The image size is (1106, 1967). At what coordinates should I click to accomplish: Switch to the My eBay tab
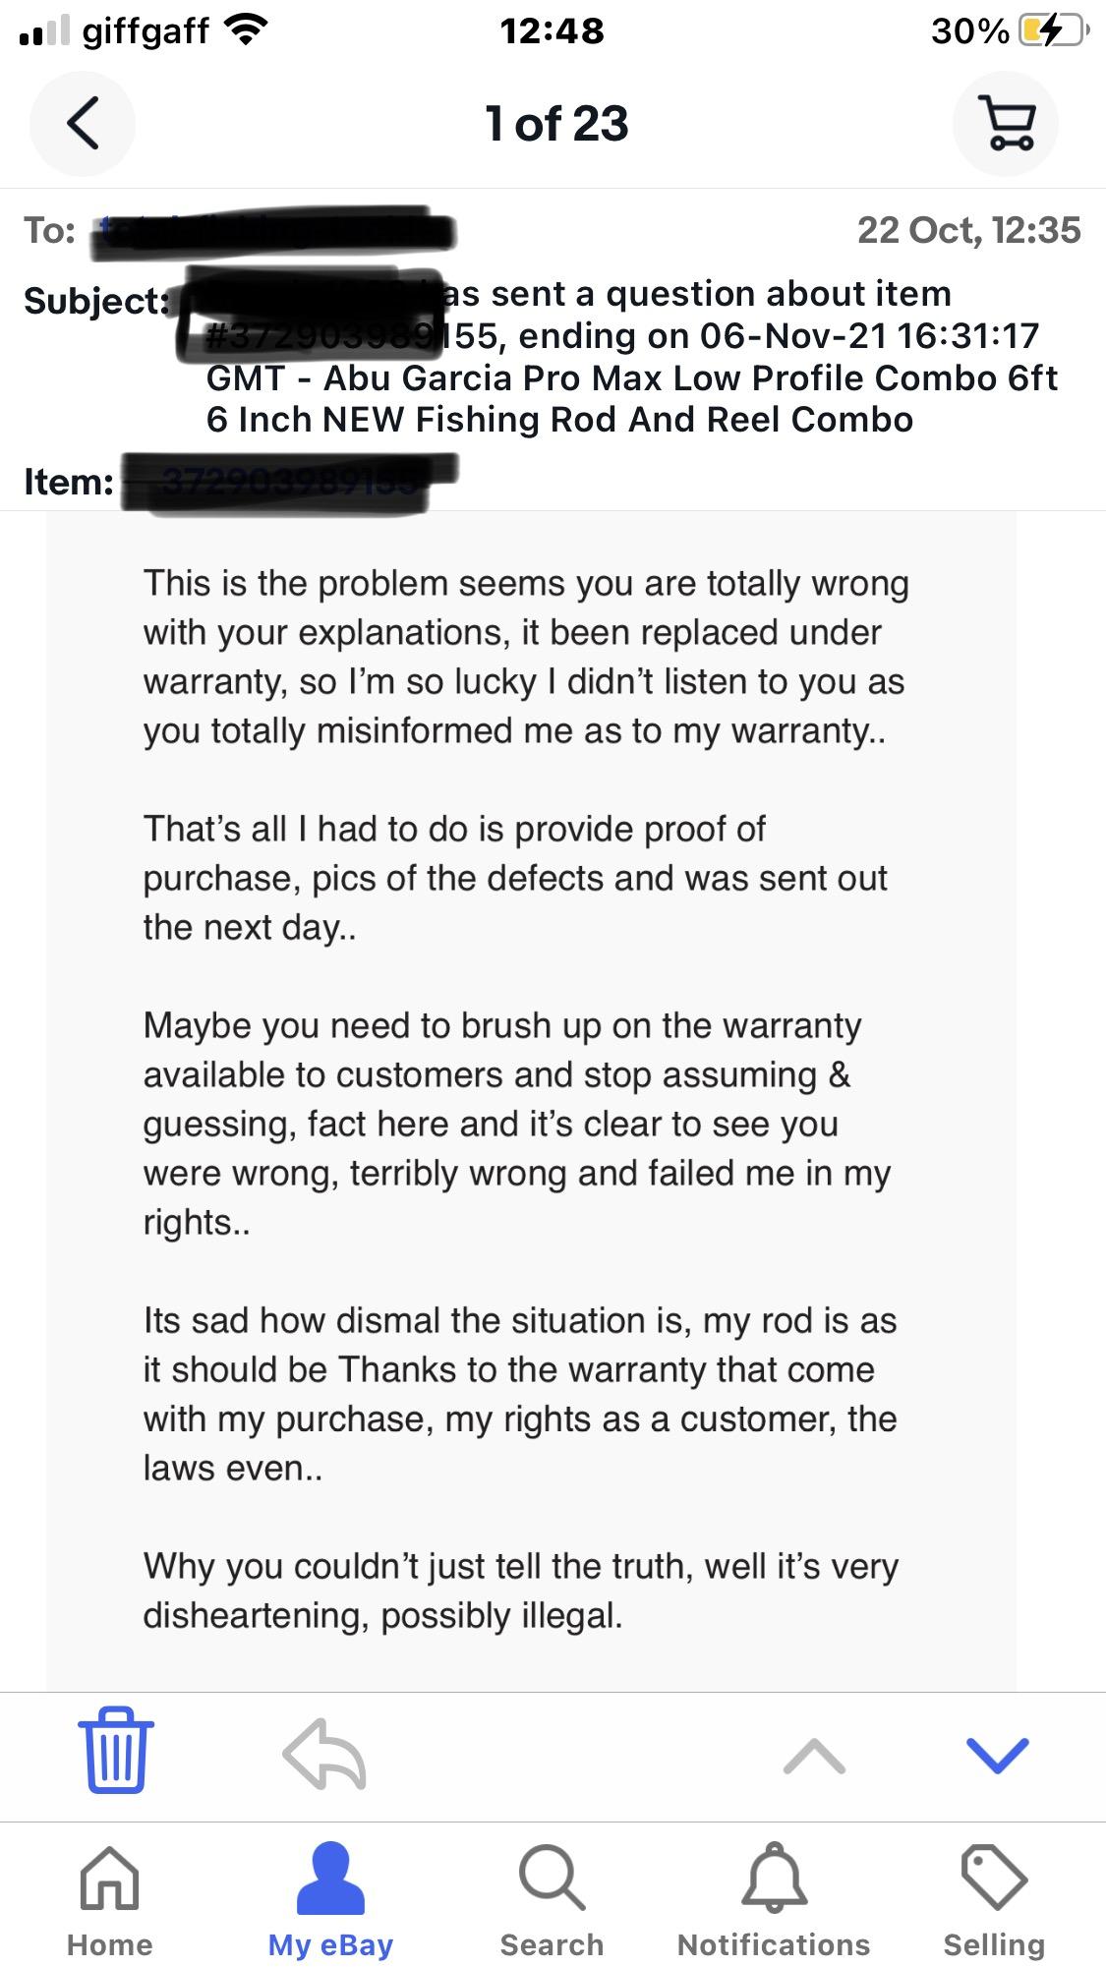point(330,1900)
